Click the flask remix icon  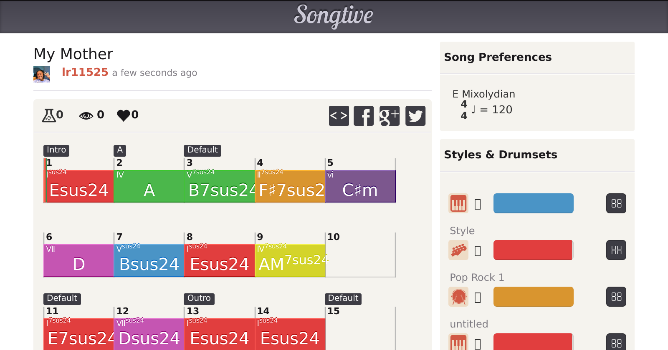click(49, 115)
